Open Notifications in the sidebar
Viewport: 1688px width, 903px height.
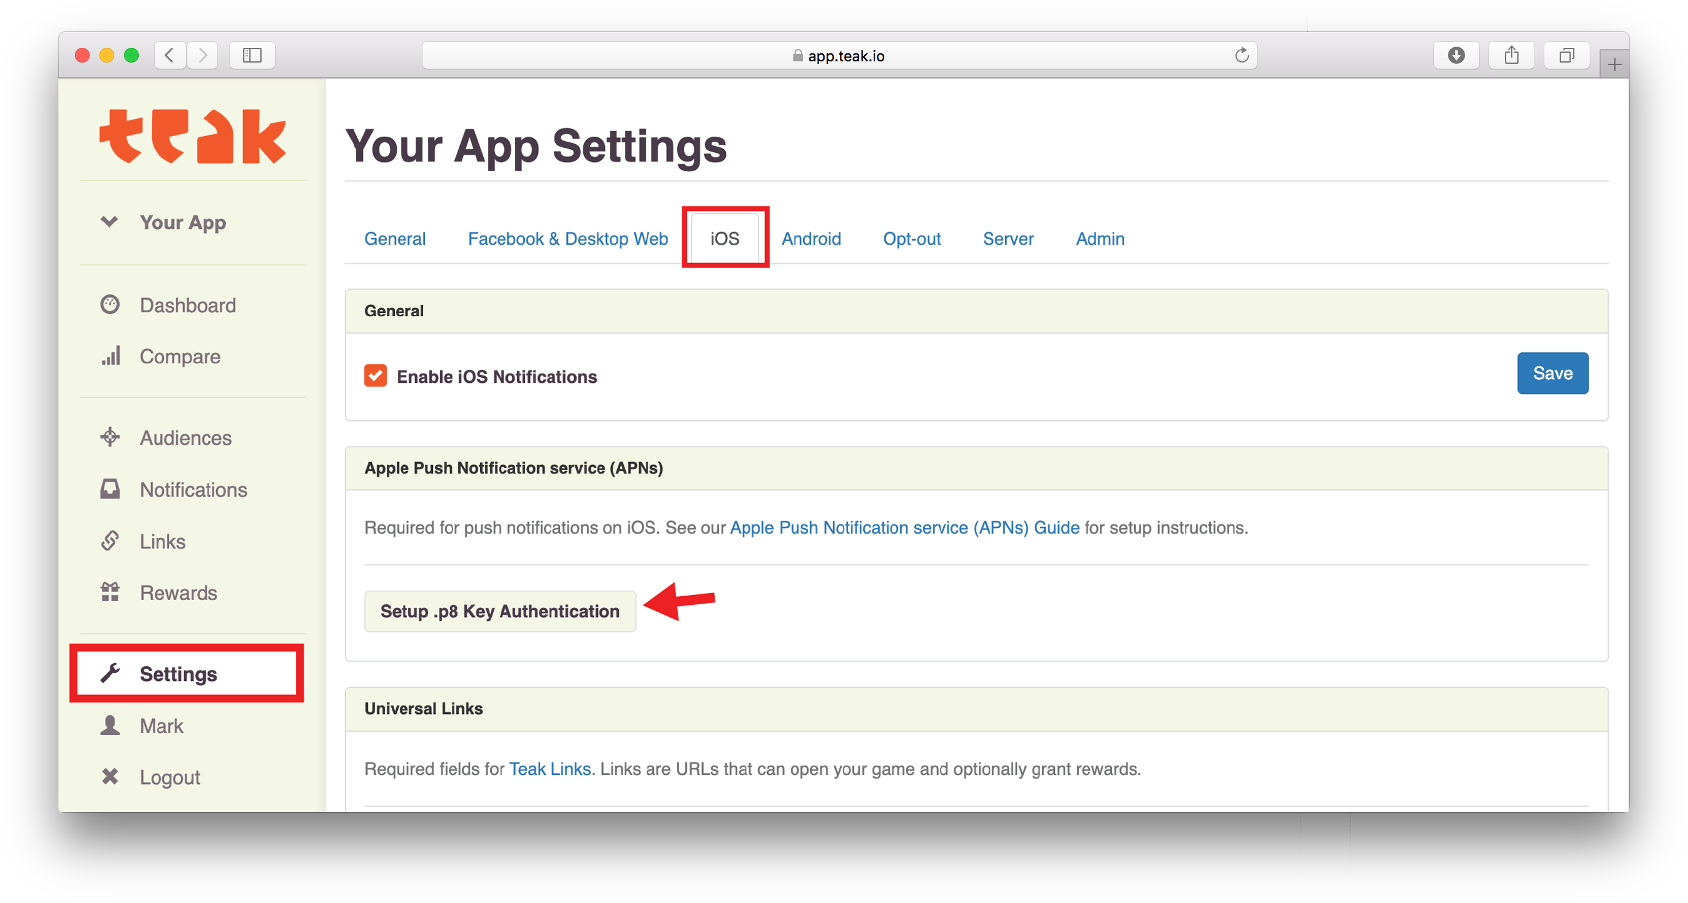coord(193,489)
